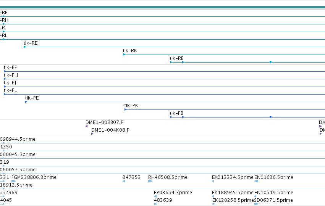Select the 483639 feature label
Image resolution: width=325 pixels, height=206 pixels.
(163, 200)
